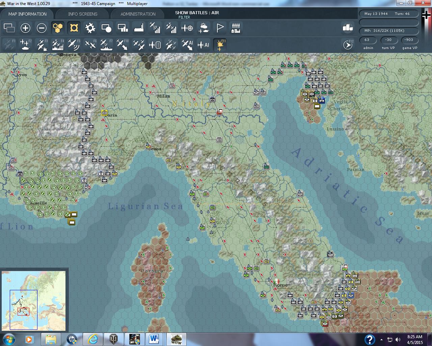Screen dimensions: 432x346
Task: Launch Internet Explorer from the taskbar
Action: point(92,339)
